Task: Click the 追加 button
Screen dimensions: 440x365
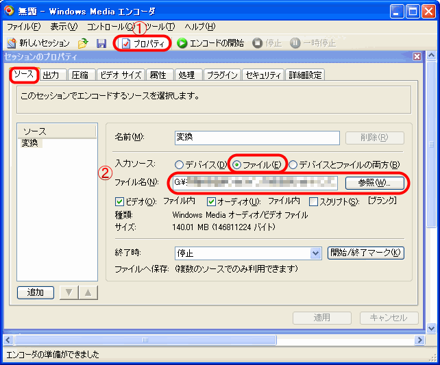Action: 35,292
